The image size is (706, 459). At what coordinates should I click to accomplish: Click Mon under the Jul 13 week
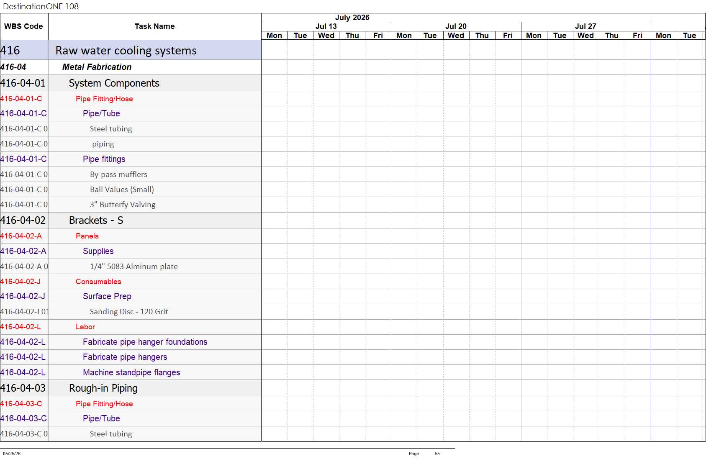(274, 36)
